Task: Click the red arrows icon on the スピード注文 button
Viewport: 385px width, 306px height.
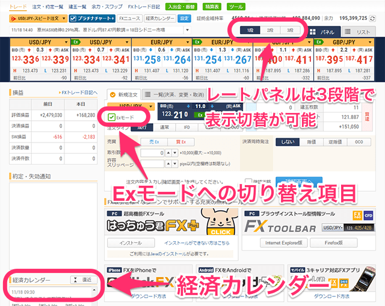Action: pyautogui.click(x=13, y=19)
